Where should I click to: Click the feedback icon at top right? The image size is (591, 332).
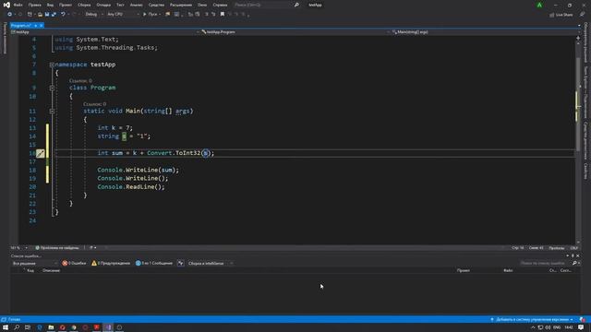[582, 15]
